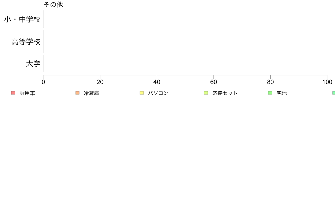This screenshot has height=207, width=335.
Task: Toggle the パソコン legend label
Action: point(158,93)
